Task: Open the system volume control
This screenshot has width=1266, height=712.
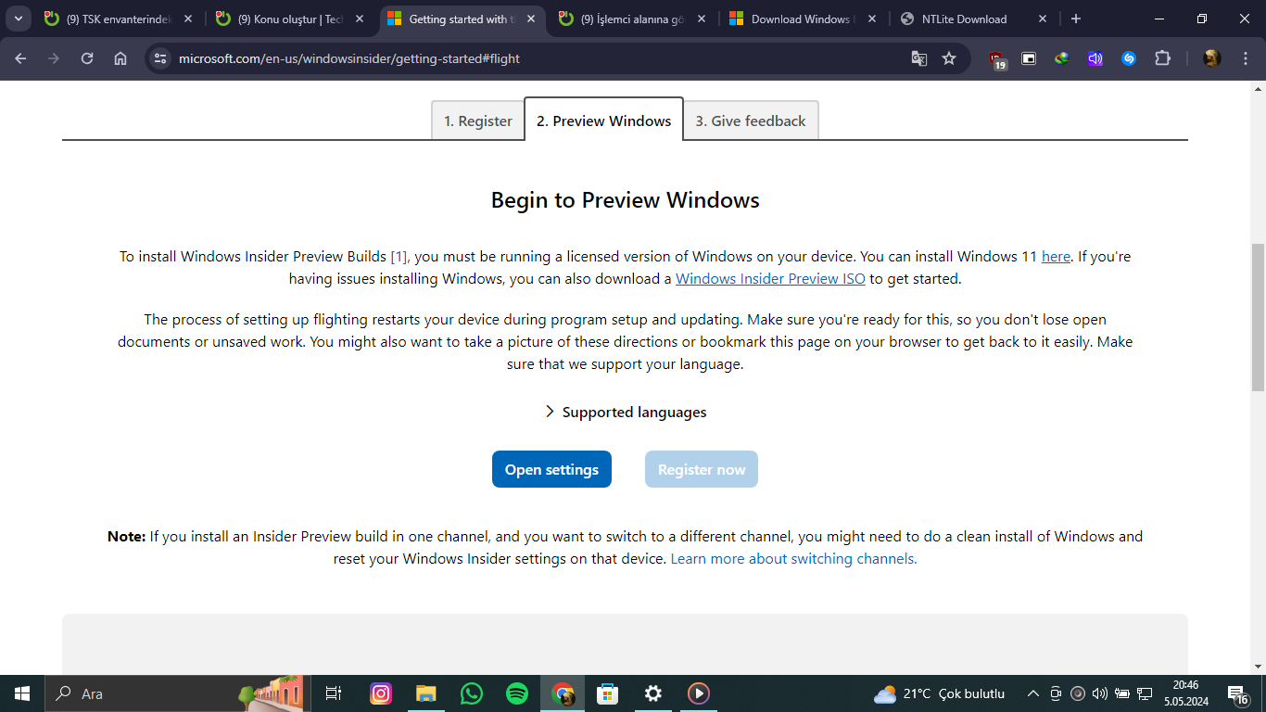Action: 1100,693
